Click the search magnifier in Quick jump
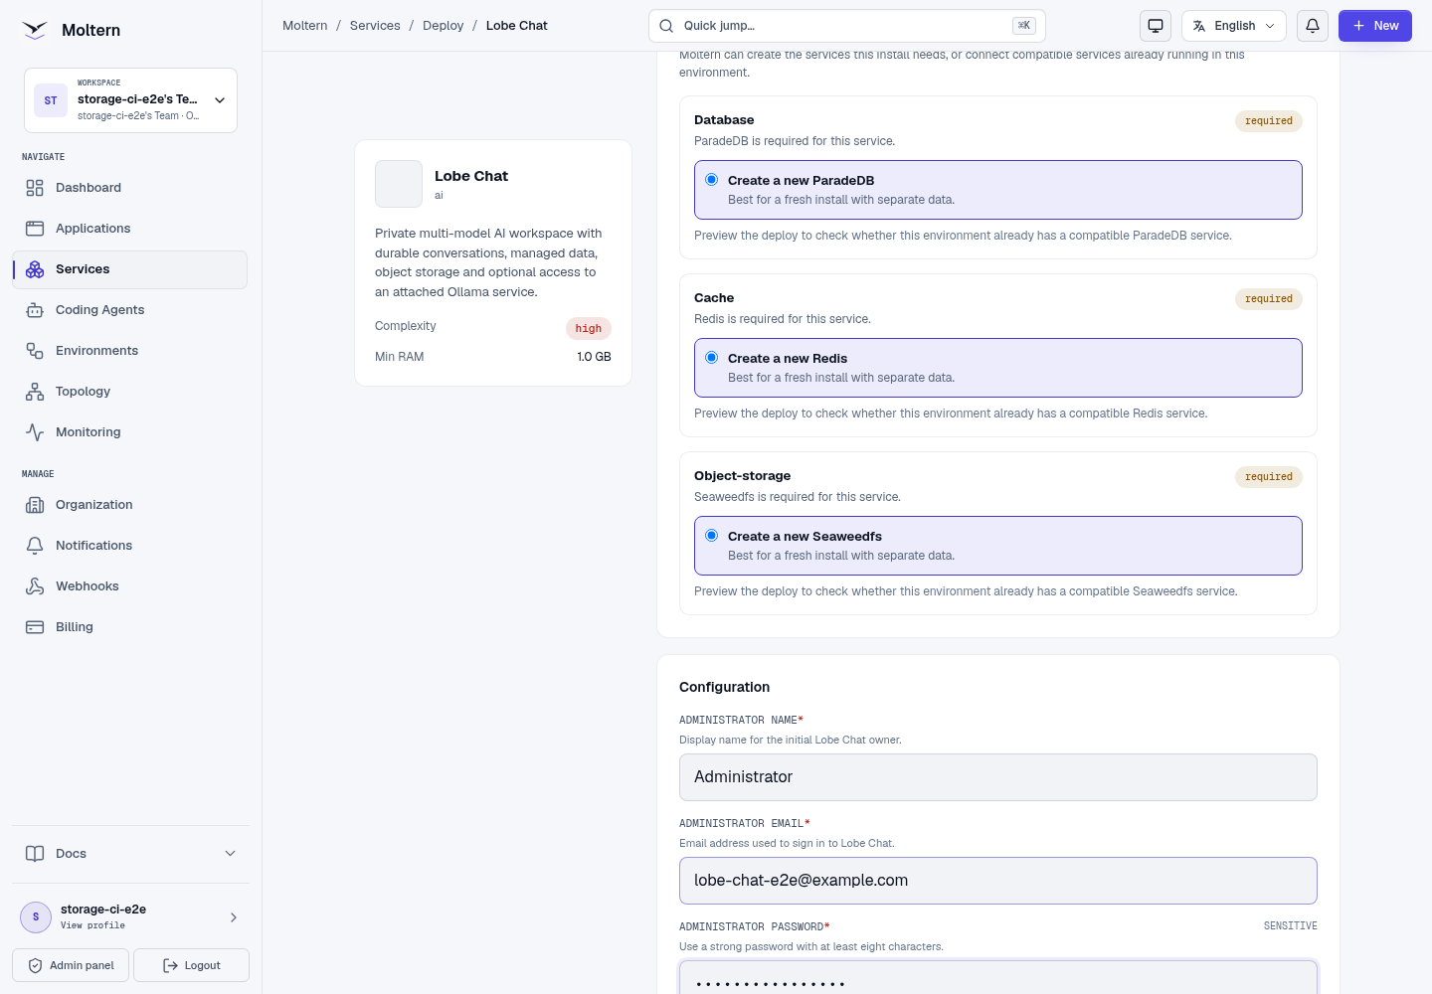This screenshot has height=994, width=1432. click(x=666, y=26)
